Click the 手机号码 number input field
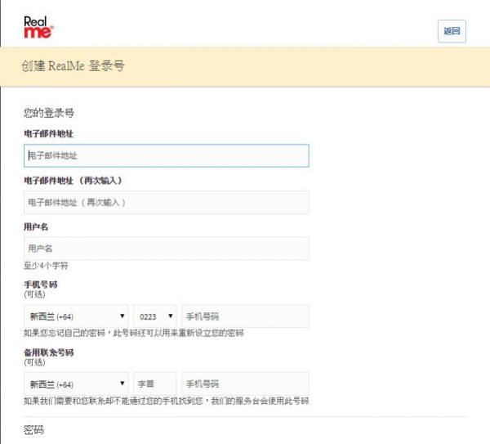Image resolution: width=490 pixels, height=444 pixels. coord(244,316)
